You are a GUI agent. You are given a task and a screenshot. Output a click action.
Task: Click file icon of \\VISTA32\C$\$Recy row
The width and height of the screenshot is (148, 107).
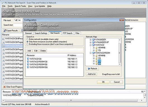(3, 39)
